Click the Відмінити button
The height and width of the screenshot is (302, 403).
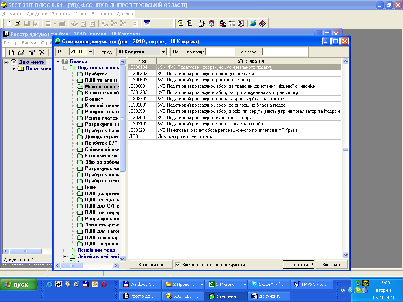click(x=332, y=265)
